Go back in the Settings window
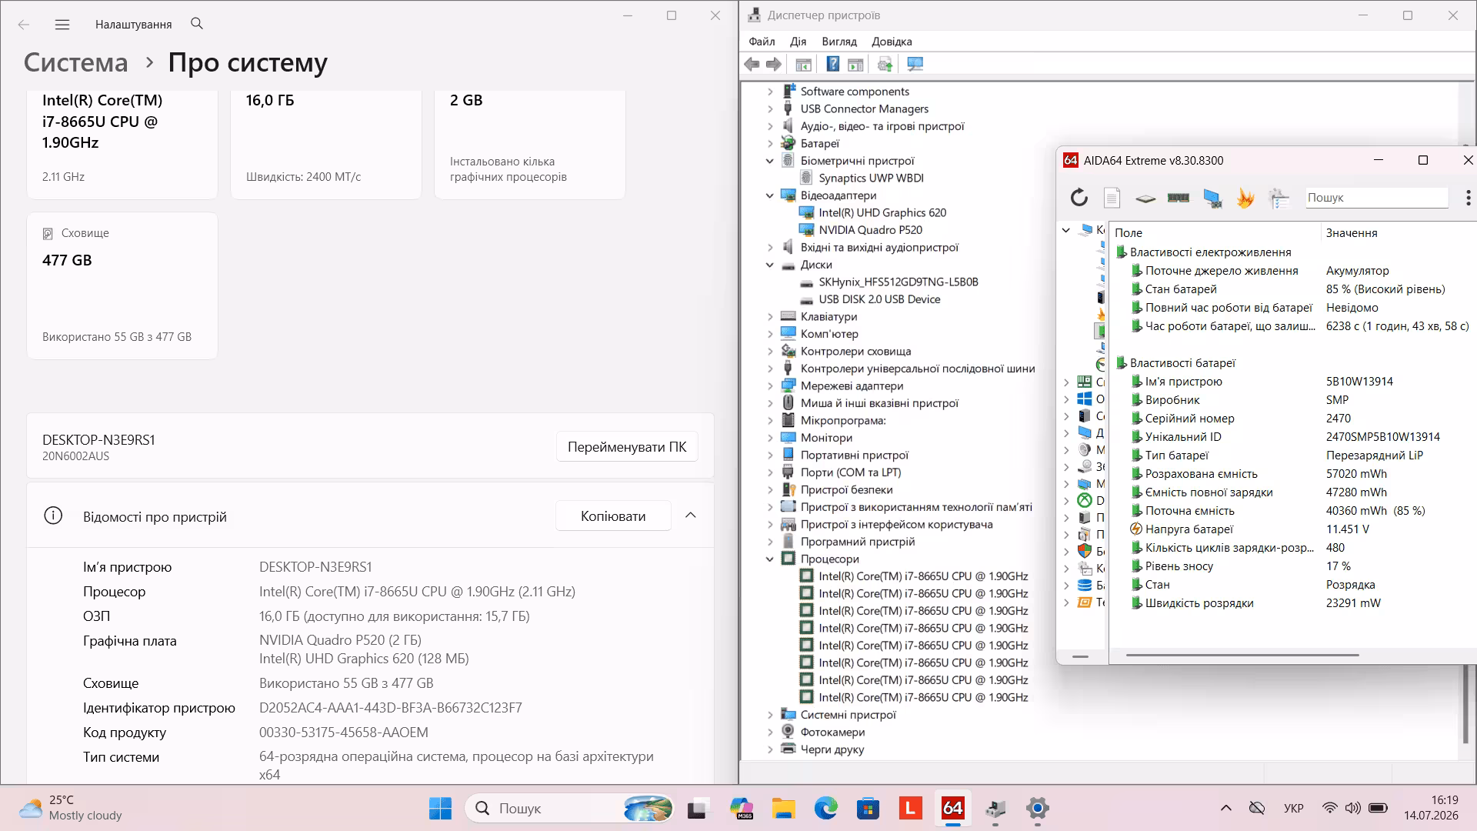The image size is (1477, 831). click(24, 25)
